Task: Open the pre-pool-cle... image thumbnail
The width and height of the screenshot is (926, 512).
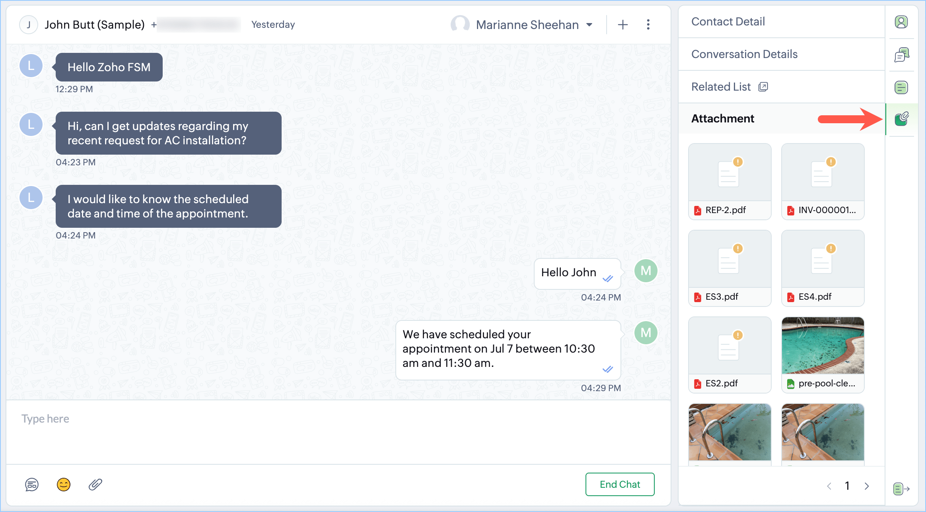Action: tap(823, 346)
